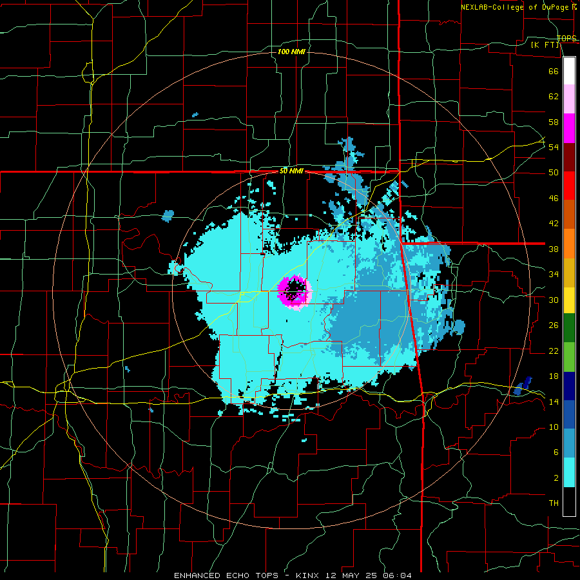Click the 14 label on the scale

pos(554,401)
